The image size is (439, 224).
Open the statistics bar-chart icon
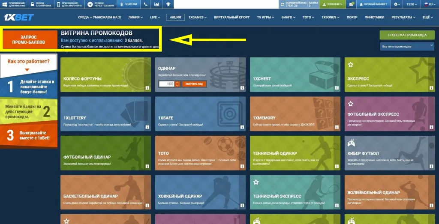156,4
